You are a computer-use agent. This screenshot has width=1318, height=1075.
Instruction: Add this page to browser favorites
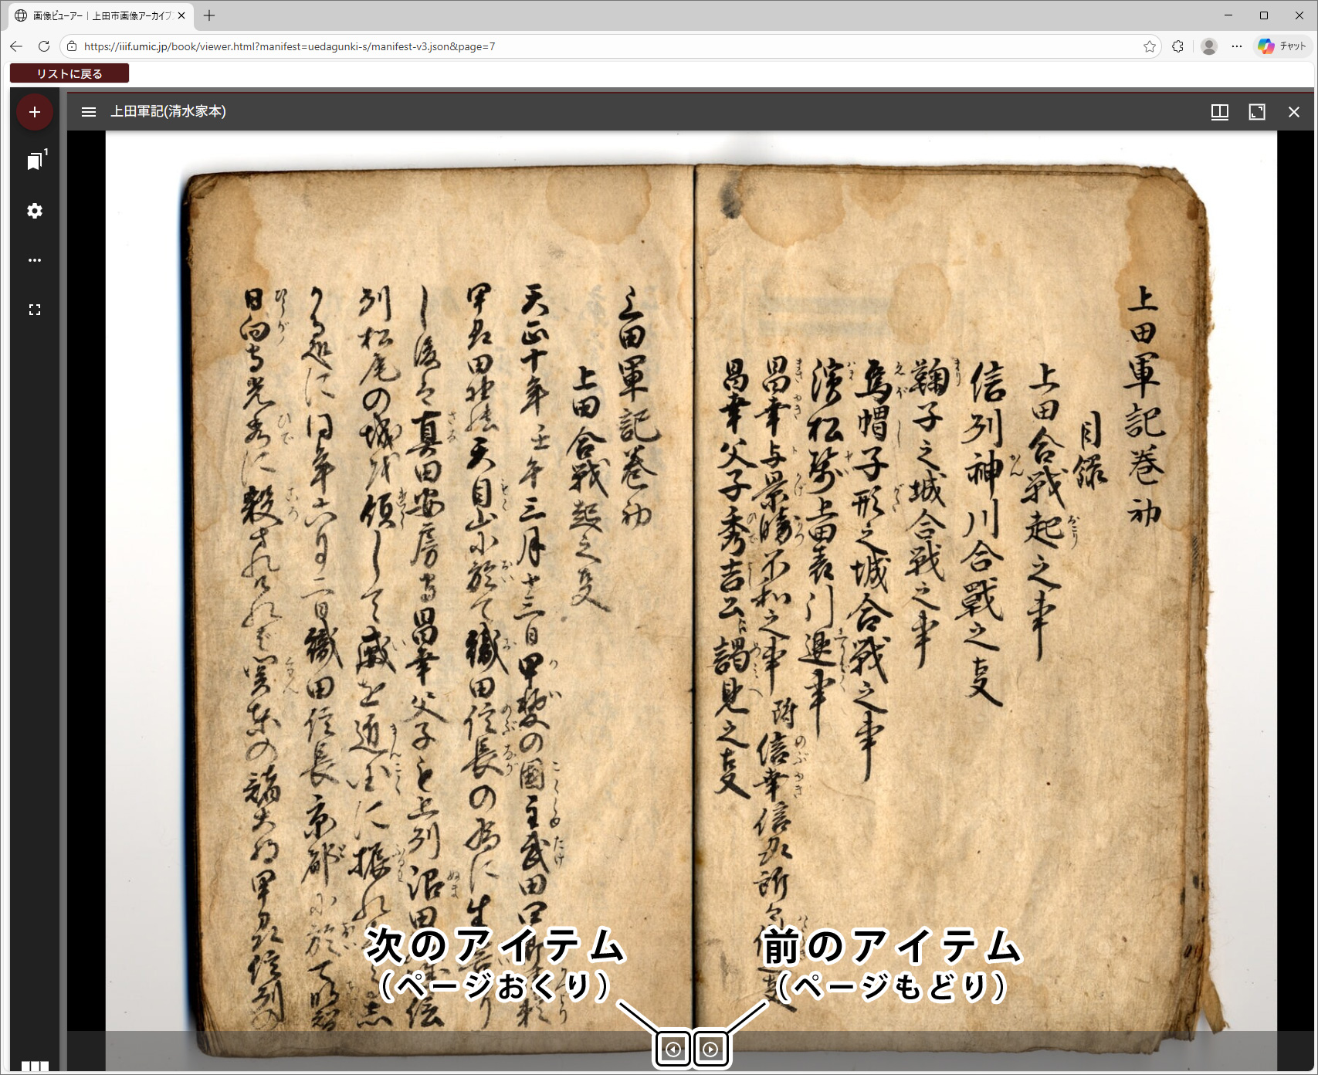pos(1149,46)
